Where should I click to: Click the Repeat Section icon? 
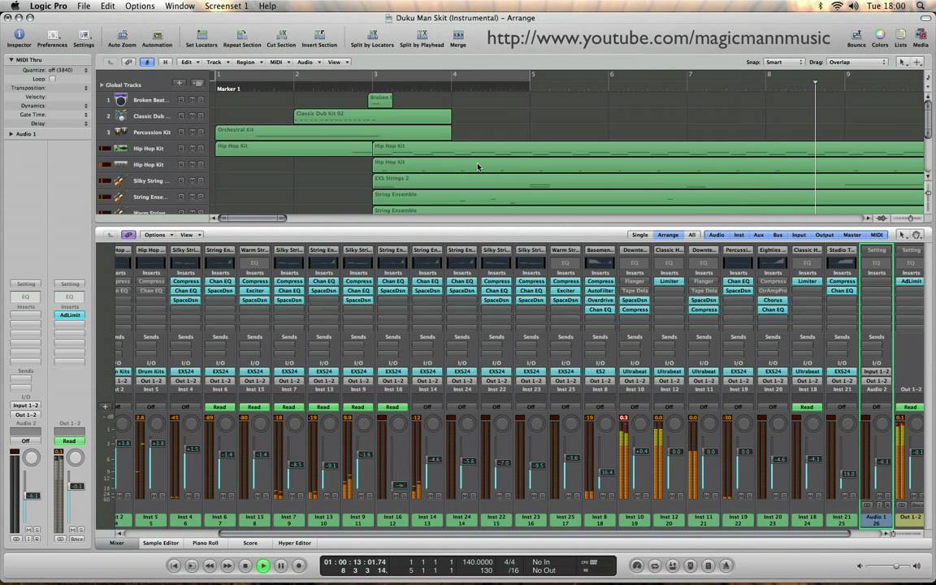(x=242, y=35)
